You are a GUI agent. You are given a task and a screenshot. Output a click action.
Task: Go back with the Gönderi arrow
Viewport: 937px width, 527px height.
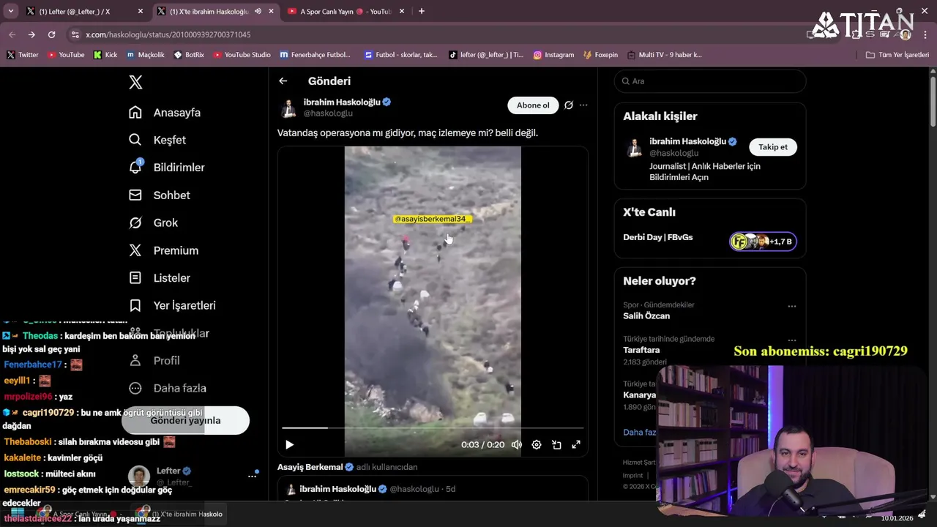click(x=283, y=81)
